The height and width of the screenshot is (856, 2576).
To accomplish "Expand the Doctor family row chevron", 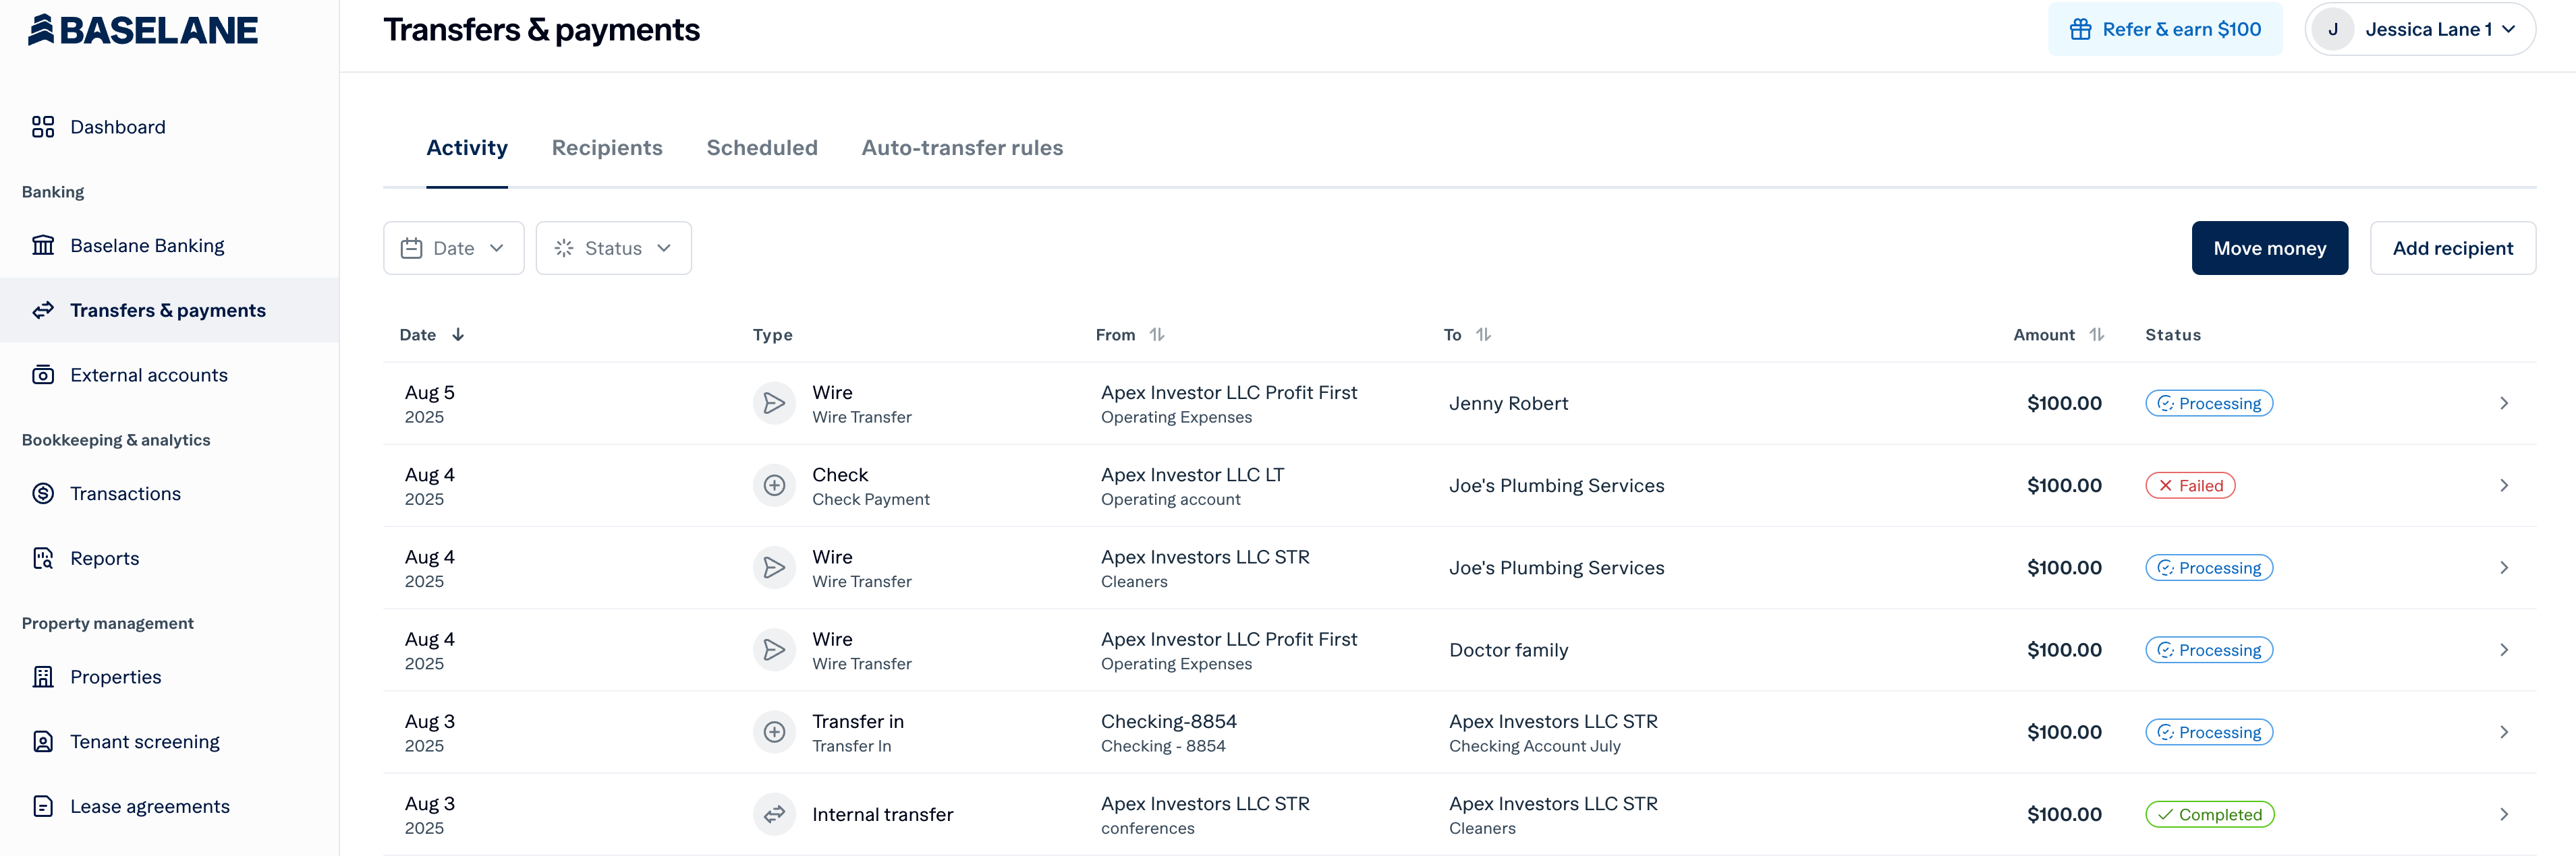I will click(2504, 650).
